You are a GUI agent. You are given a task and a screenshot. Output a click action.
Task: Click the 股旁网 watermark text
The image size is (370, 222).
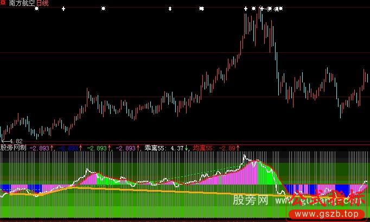(x=251, y=201)
